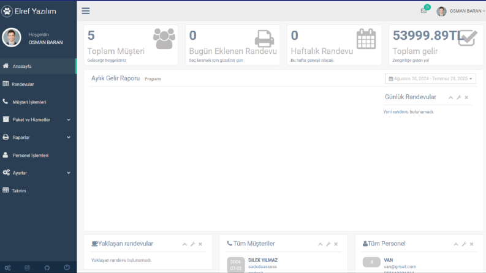Click the Haftalık Randevu calendar icon
This screenshot has height=273, width=486.
pyautogui.click(x=366, y=39)
